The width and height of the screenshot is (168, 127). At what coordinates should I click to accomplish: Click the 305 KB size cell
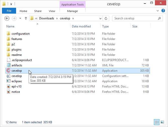pos(144,71)
